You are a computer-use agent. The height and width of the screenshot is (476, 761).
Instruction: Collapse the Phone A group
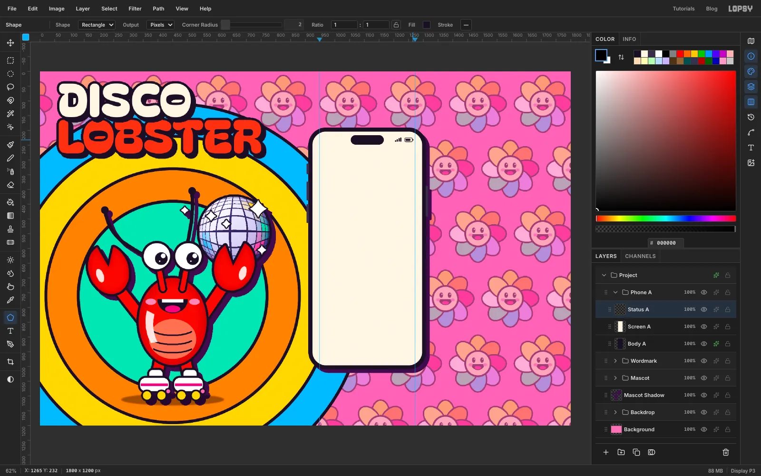(615, 292)
